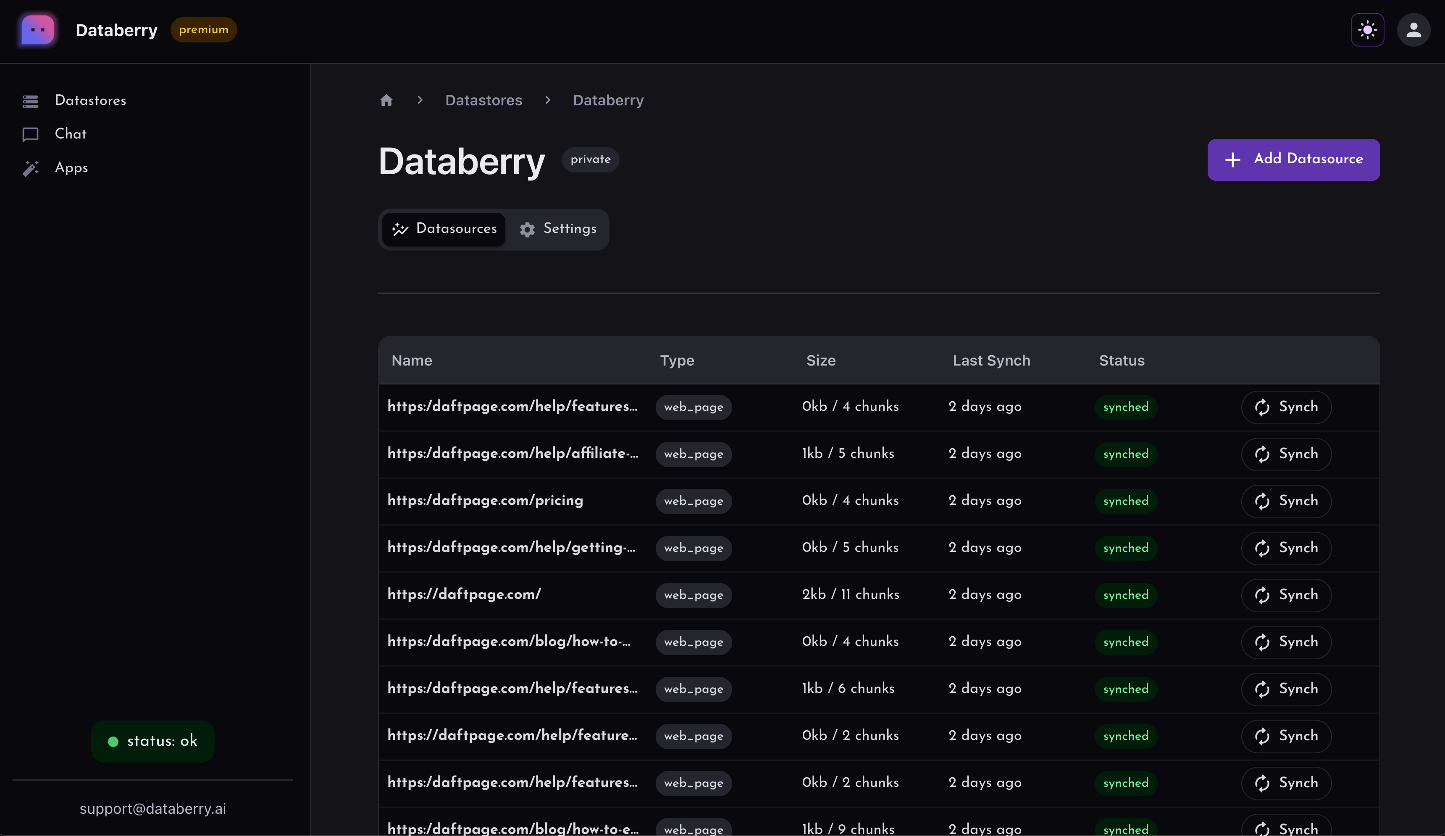Navigate home via the breadcrumb house icon

point(386,100)
